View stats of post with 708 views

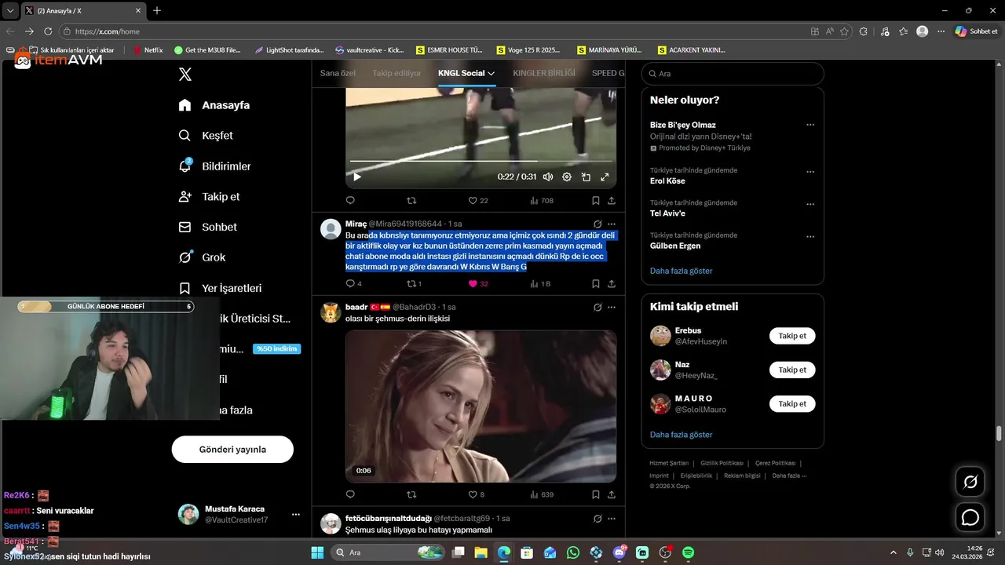(542, 201)
